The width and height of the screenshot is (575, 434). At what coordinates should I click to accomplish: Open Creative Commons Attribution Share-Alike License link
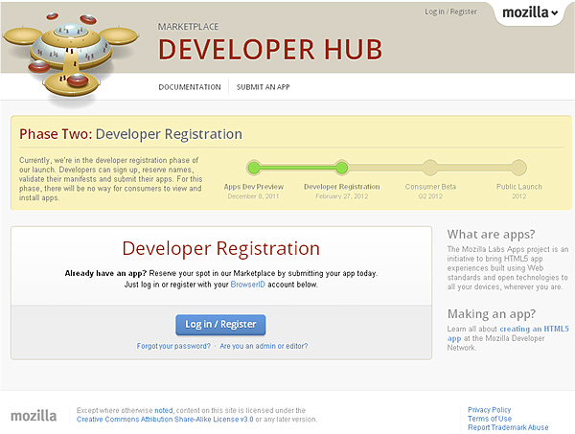(165, 420)
